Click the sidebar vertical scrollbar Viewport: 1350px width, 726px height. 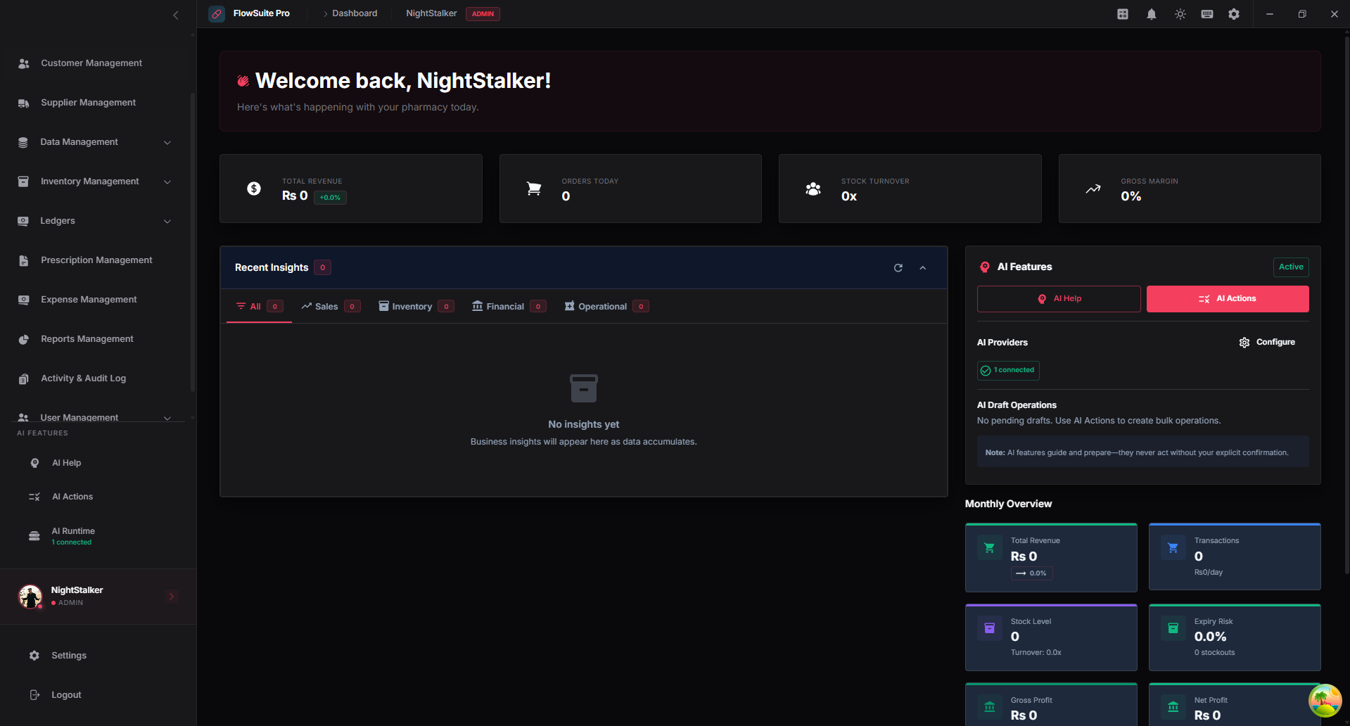click(192, 239)
